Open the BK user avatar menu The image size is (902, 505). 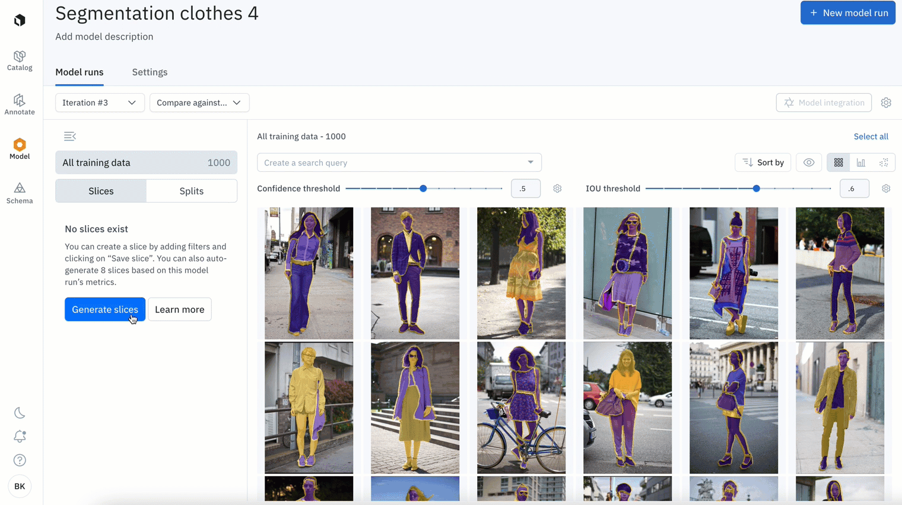pyautogui.click(x=20, y=487)
